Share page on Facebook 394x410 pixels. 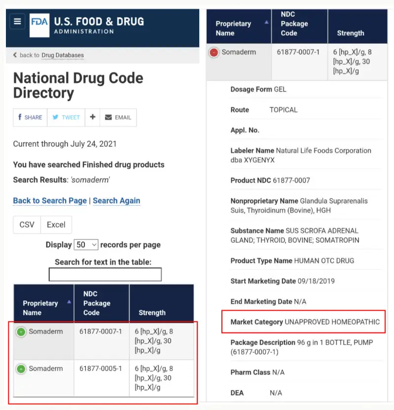[30, 117]
